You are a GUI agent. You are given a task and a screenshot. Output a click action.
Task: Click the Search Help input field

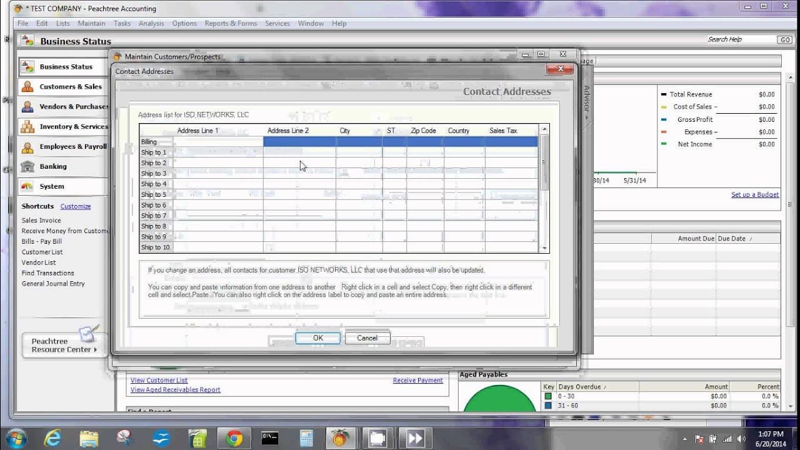741,39
